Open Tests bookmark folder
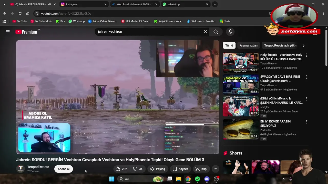Image resolution: width=328 pixels, height=184 pixels. (x=225, y=21)
